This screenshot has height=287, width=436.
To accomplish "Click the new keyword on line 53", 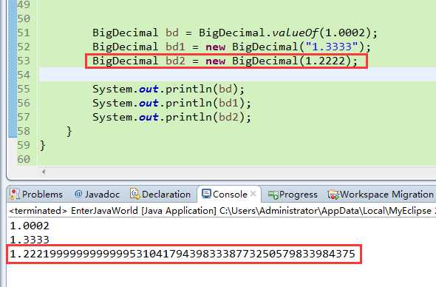I will click(216, 61).
